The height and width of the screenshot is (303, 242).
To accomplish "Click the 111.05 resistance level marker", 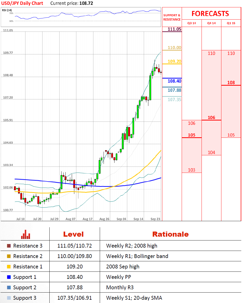I will click(x=174, y=29).
